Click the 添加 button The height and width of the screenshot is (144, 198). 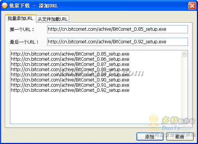pos(150,137)
